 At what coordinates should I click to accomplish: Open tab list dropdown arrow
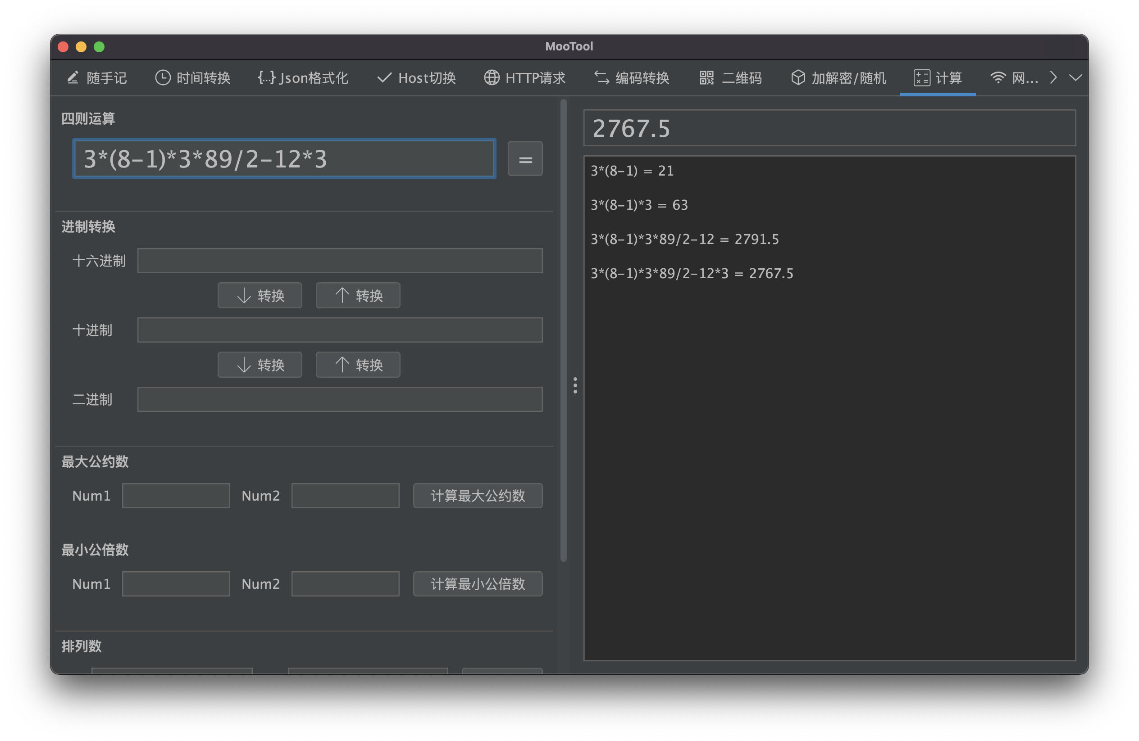pyautogui.click(x=1075, y=77)
